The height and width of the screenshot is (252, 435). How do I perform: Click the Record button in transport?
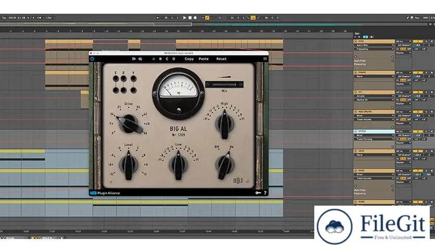coord(195,18)
